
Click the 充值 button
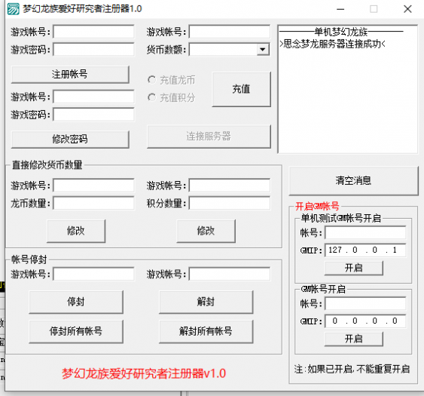pos(241,89)
